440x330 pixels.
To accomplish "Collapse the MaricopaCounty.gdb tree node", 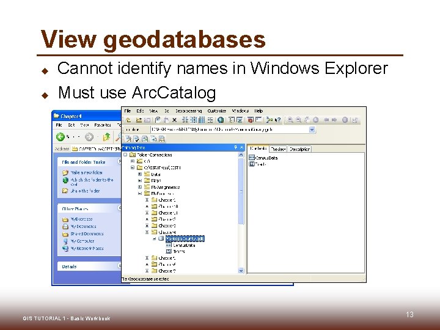I will [154, 238].
